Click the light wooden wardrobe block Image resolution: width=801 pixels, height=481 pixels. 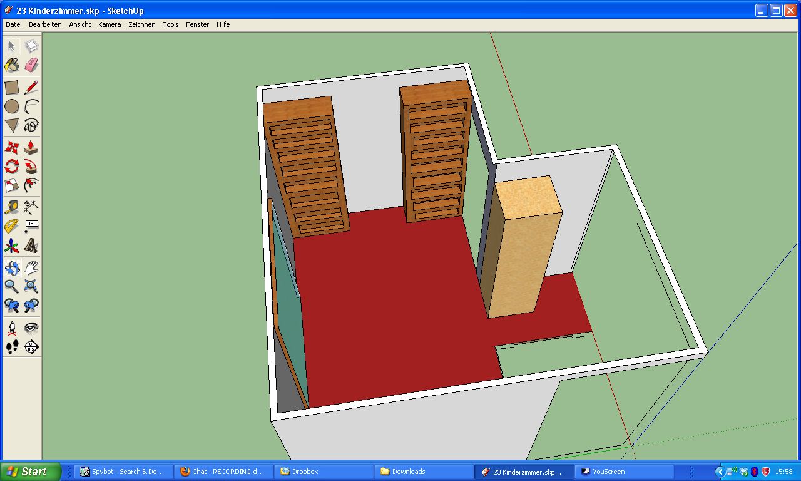pyautogui.click(x=524, y=247)
